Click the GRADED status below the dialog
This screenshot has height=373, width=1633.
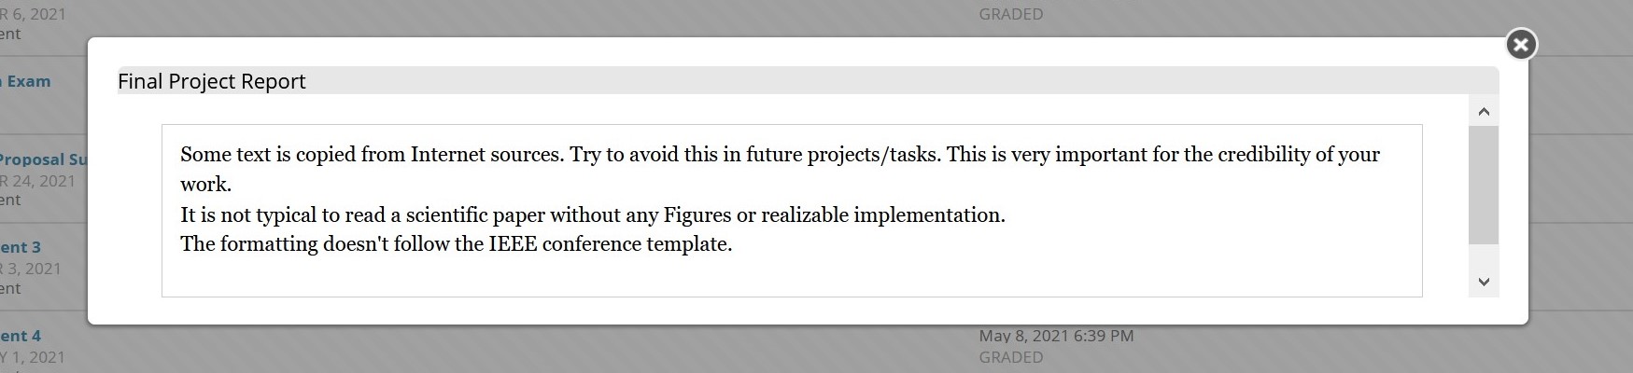tap(1011, 357)
